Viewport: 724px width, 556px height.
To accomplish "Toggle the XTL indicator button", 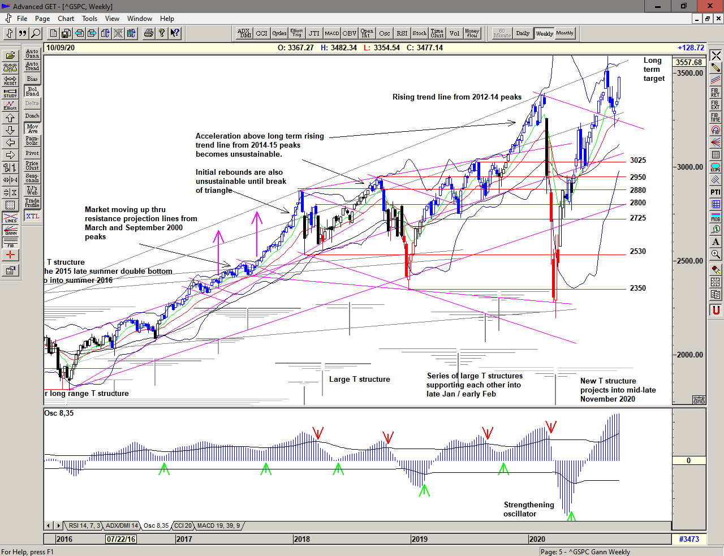I will coord(32,216).
